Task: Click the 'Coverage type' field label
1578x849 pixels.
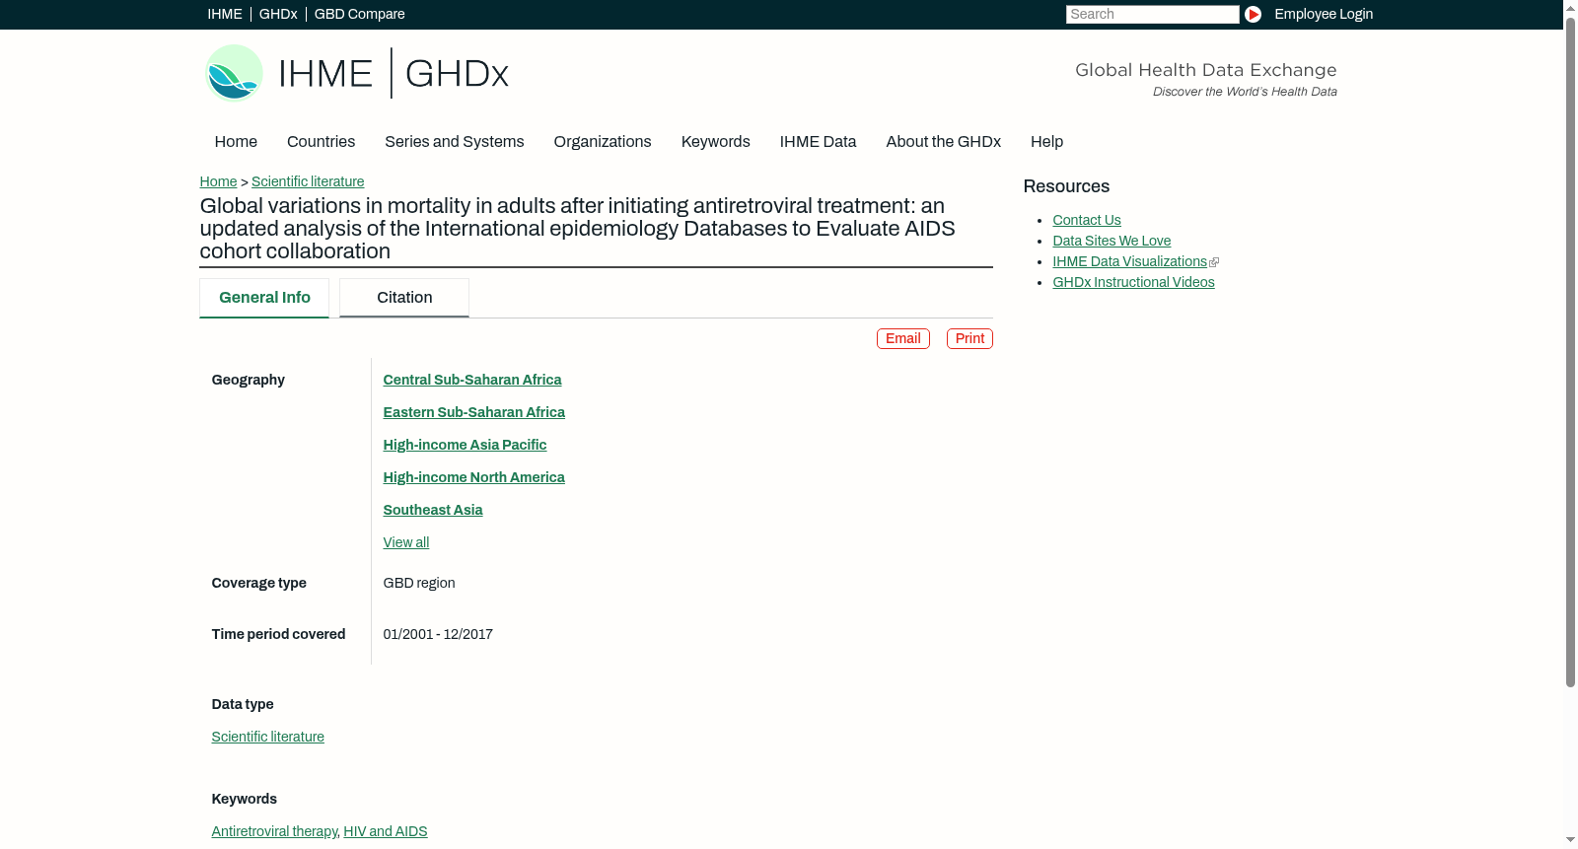Action: [x=259, y=583]
